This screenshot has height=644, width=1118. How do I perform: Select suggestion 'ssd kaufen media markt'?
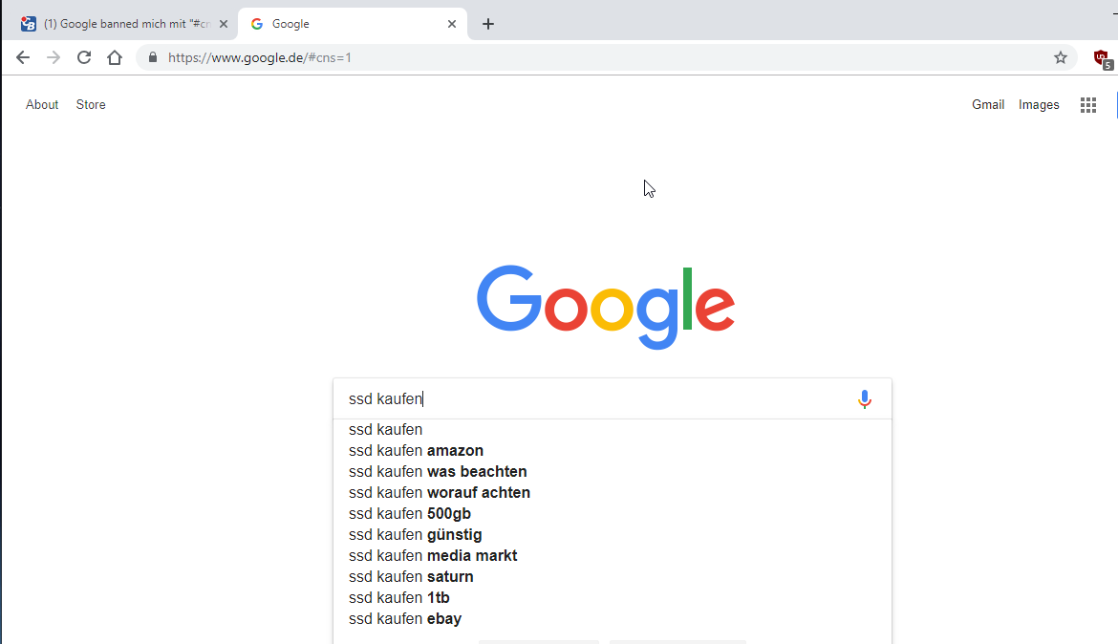coord(433,555)
